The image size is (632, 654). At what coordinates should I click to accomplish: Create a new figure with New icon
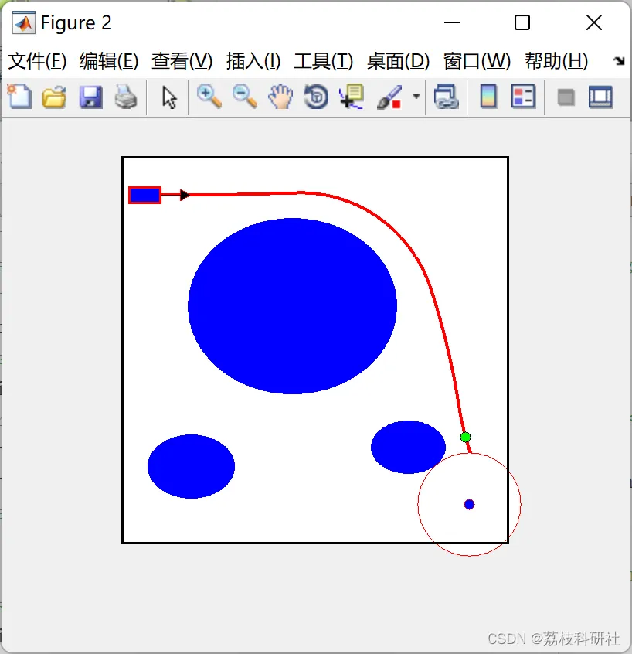point(19,97)
